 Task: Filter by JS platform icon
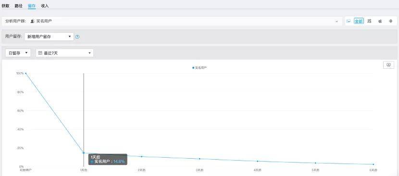pyautogui.click(x=369, y=21)
